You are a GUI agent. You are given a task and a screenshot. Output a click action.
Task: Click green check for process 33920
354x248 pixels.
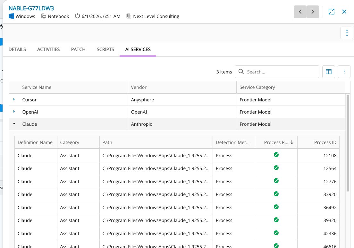tap(276, 194)
